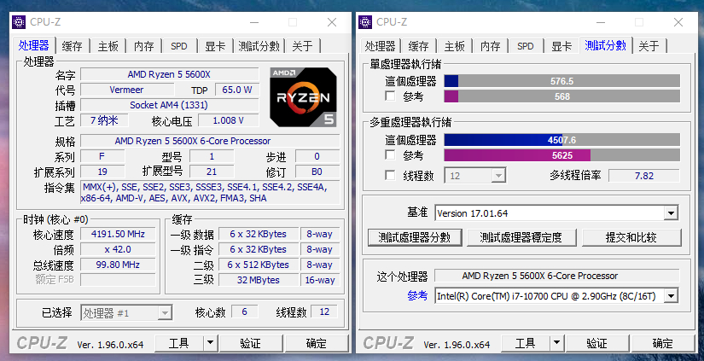Click the 核心速度 value 4191.50 MHz

(x=118, y=234)
